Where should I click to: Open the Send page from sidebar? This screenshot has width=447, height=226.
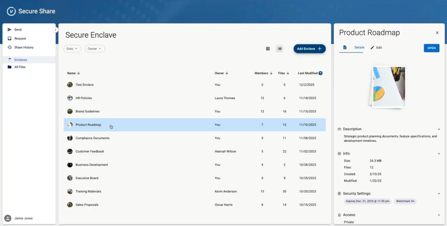click(x=18, y=30)
